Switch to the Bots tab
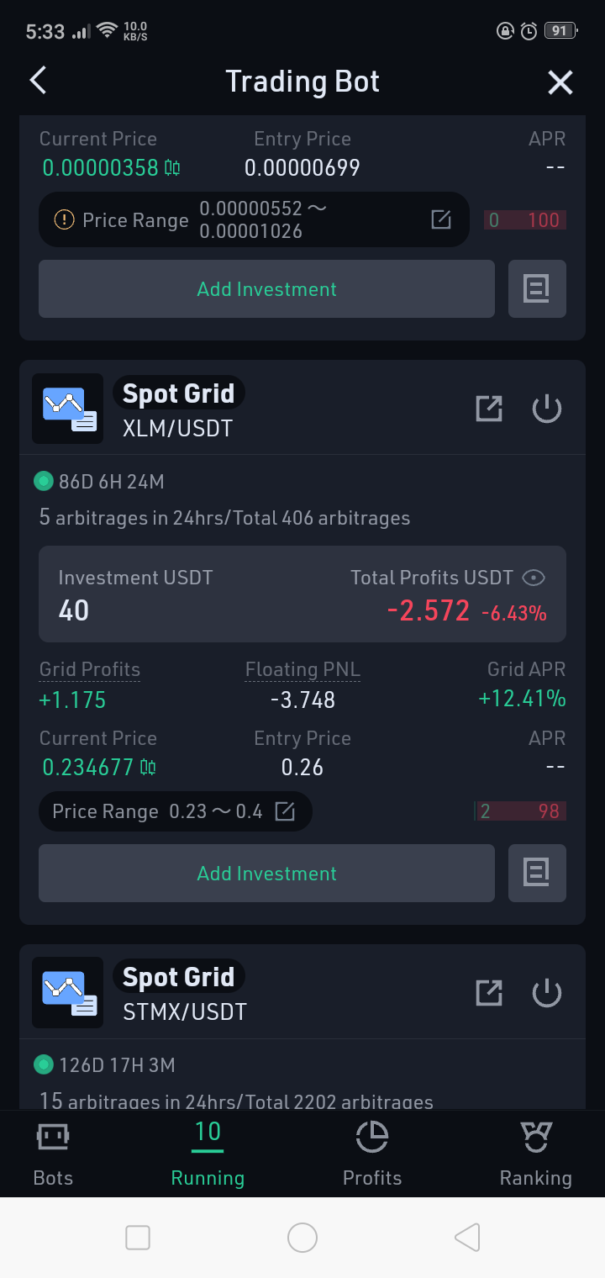This screenshot has width=605, height=1278. pyautogui.click(x=53, y=1155)
